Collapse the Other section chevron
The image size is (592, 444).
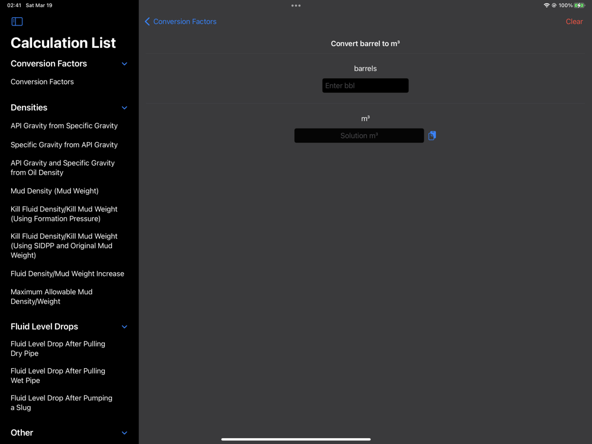(x=124, y=433)
